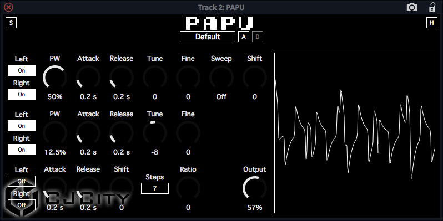
Task: Close the PAPU plugin window
Action: click(9, 7)
